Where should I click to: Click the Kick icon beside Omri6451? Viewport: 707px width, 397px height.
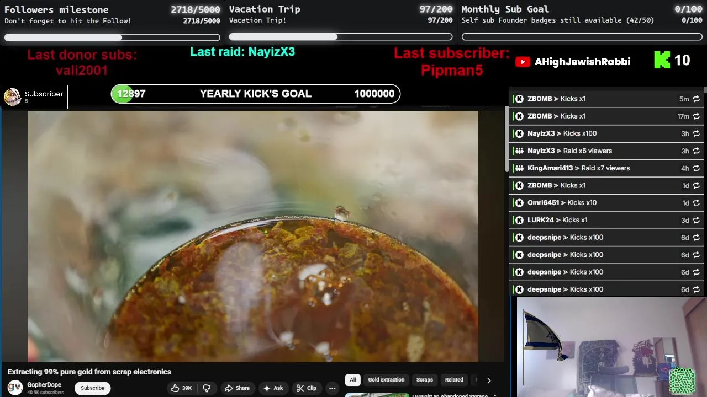[x=519, y=203]
